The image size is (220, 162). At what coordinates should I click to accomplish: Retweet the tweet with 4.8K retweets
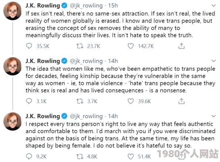click(80, 156)
